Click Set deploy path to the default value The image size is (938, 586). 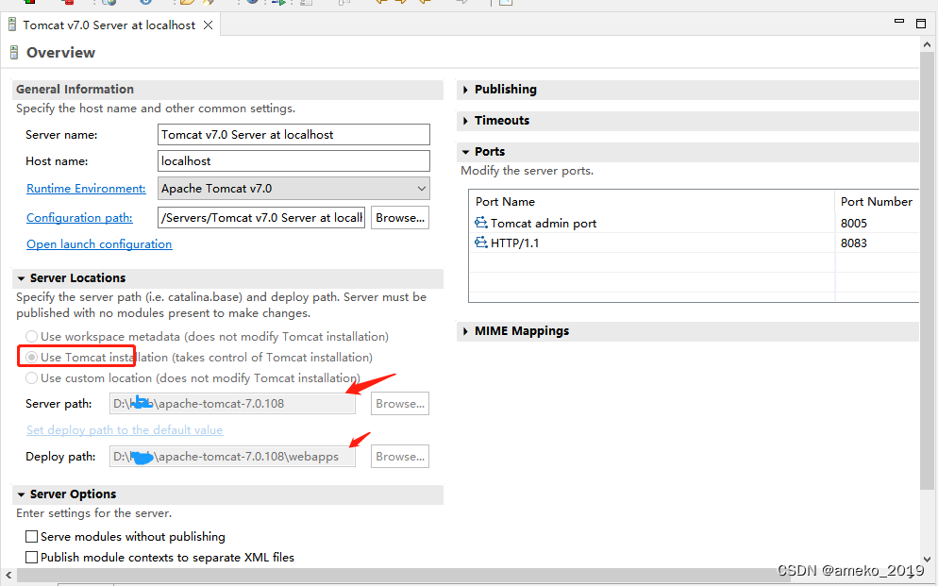coord(125,430)
